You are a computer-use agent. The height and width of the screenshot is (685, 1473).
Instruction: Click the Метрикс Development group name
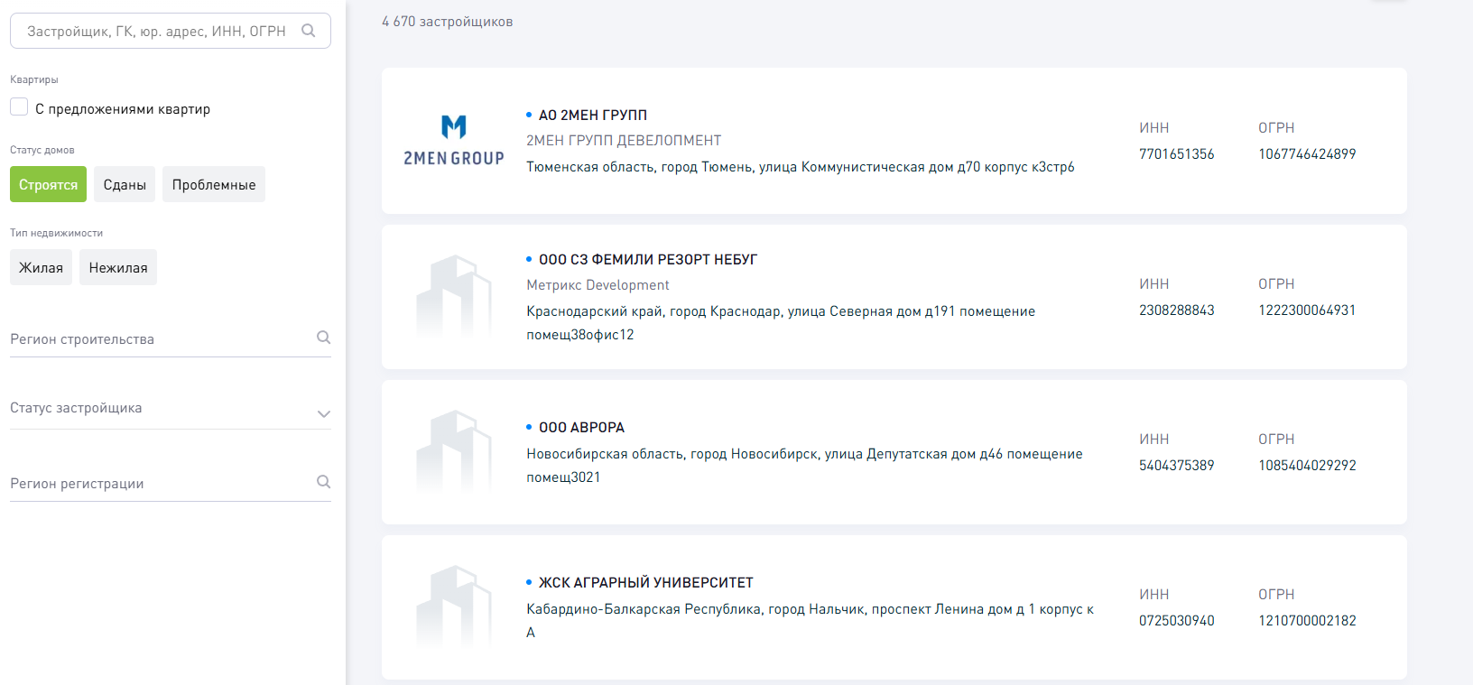598,285
